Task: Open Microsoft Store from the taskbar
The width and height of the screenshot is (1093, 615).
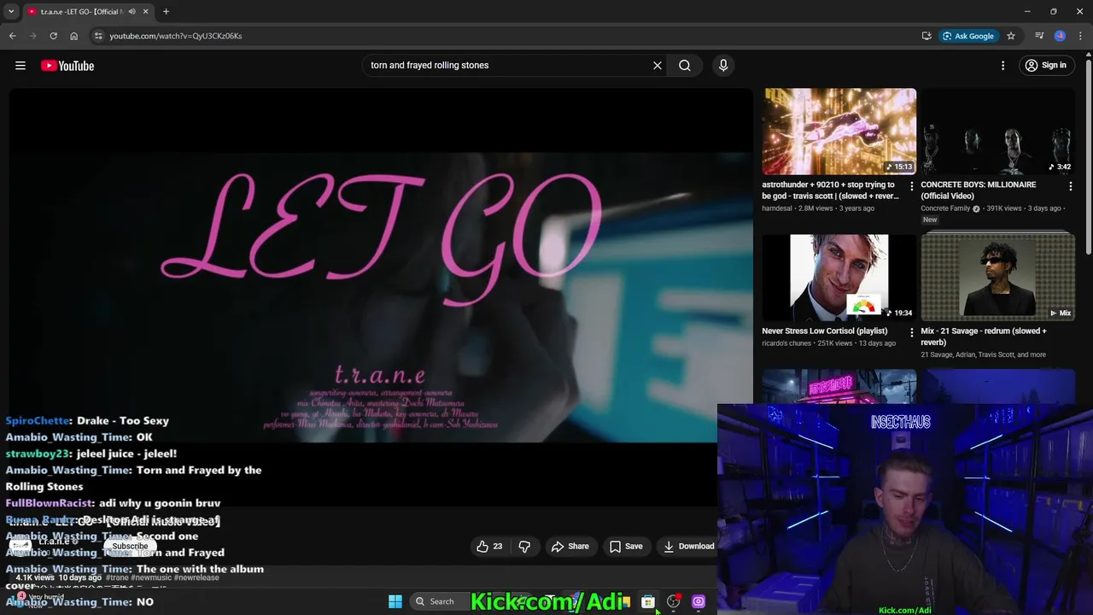Action: pyautogui.click(x=648, y=601)
